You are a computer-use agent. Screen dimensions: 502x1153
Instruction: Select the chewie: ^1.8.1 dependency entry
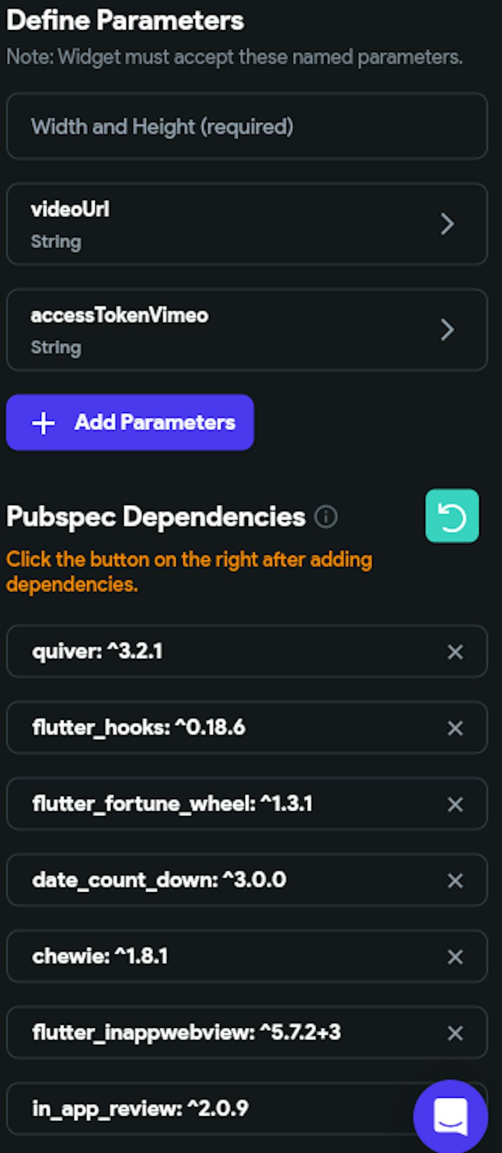point(100,956)
